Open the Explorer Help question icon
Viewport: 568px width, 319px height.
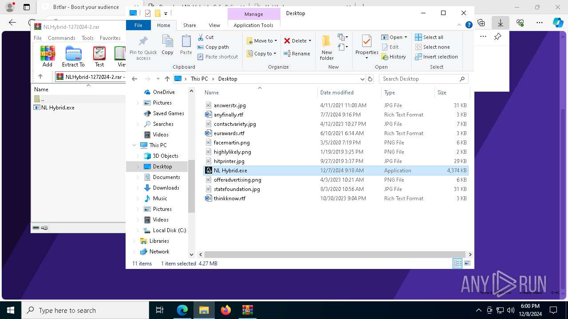(469, 25)
